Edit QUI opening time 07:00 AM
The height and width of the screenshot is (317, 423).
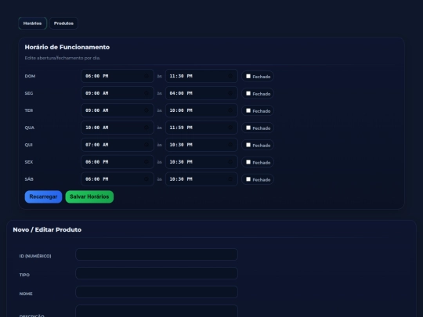(x=117, y=145)
